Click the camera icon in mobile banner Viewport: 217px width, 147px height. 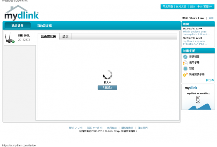[198, 100]
